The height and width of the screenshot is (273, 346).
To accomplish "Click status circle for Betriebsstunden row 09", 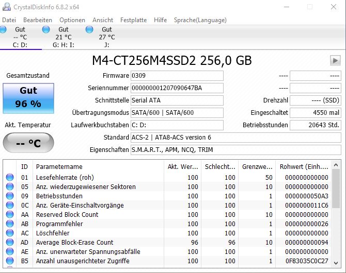I will tap(10, 196).
